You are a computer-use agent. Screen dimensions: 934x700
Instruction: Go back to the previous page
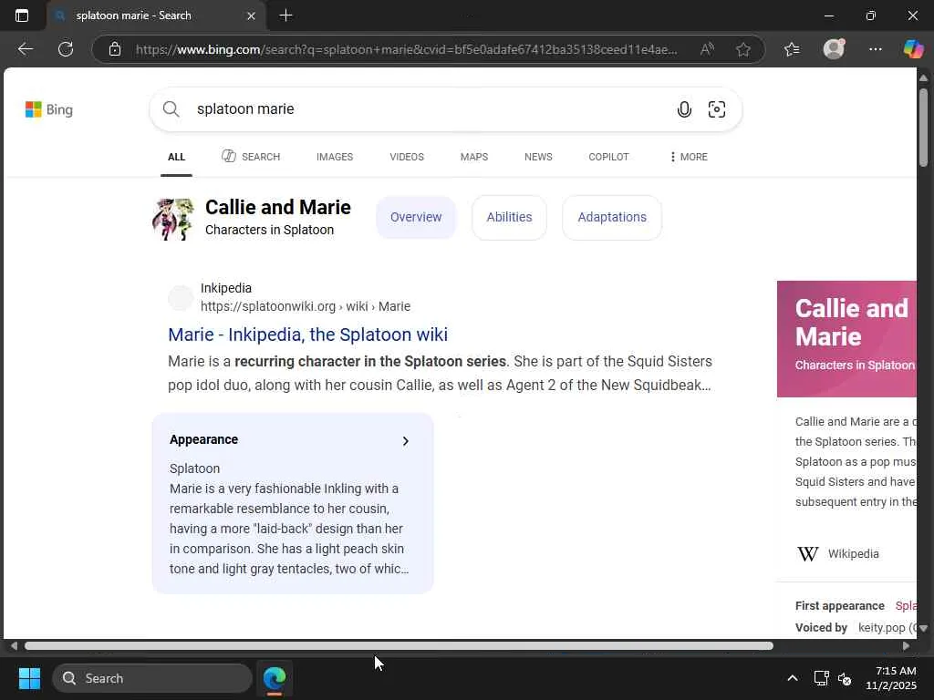tap(25, 49)
